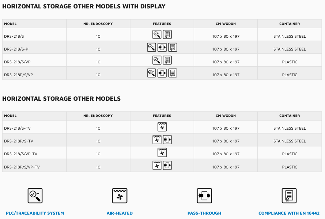Screen dimensions: 325x219
Task: Click the air-heated icon in DRS-218/S/VP-TV row
Action: pos(162,153)
